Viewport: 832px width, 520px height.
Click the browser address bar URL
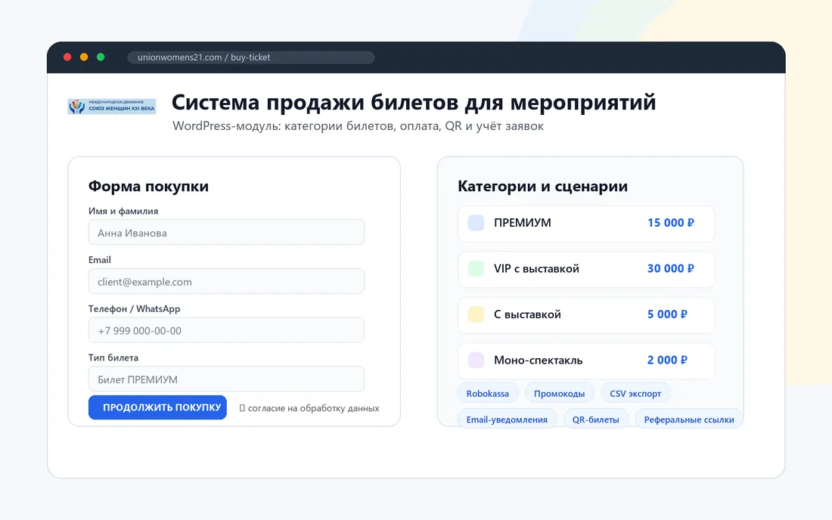[x=251, y=57]
